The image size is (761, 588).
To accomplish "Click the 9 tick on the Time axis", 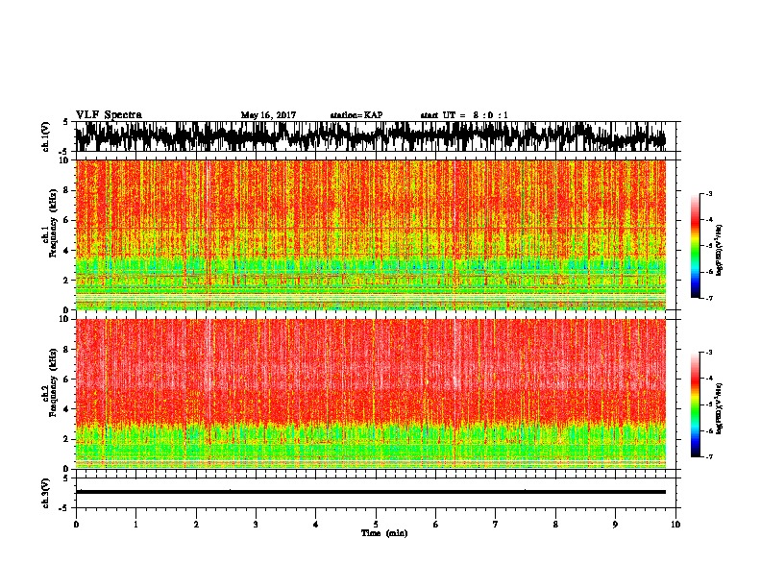I will point(615,525).
